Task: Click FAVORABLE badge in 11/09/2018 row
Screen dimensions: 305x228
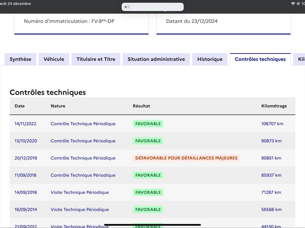Action: pyautogui.click(x=148, y=175)
